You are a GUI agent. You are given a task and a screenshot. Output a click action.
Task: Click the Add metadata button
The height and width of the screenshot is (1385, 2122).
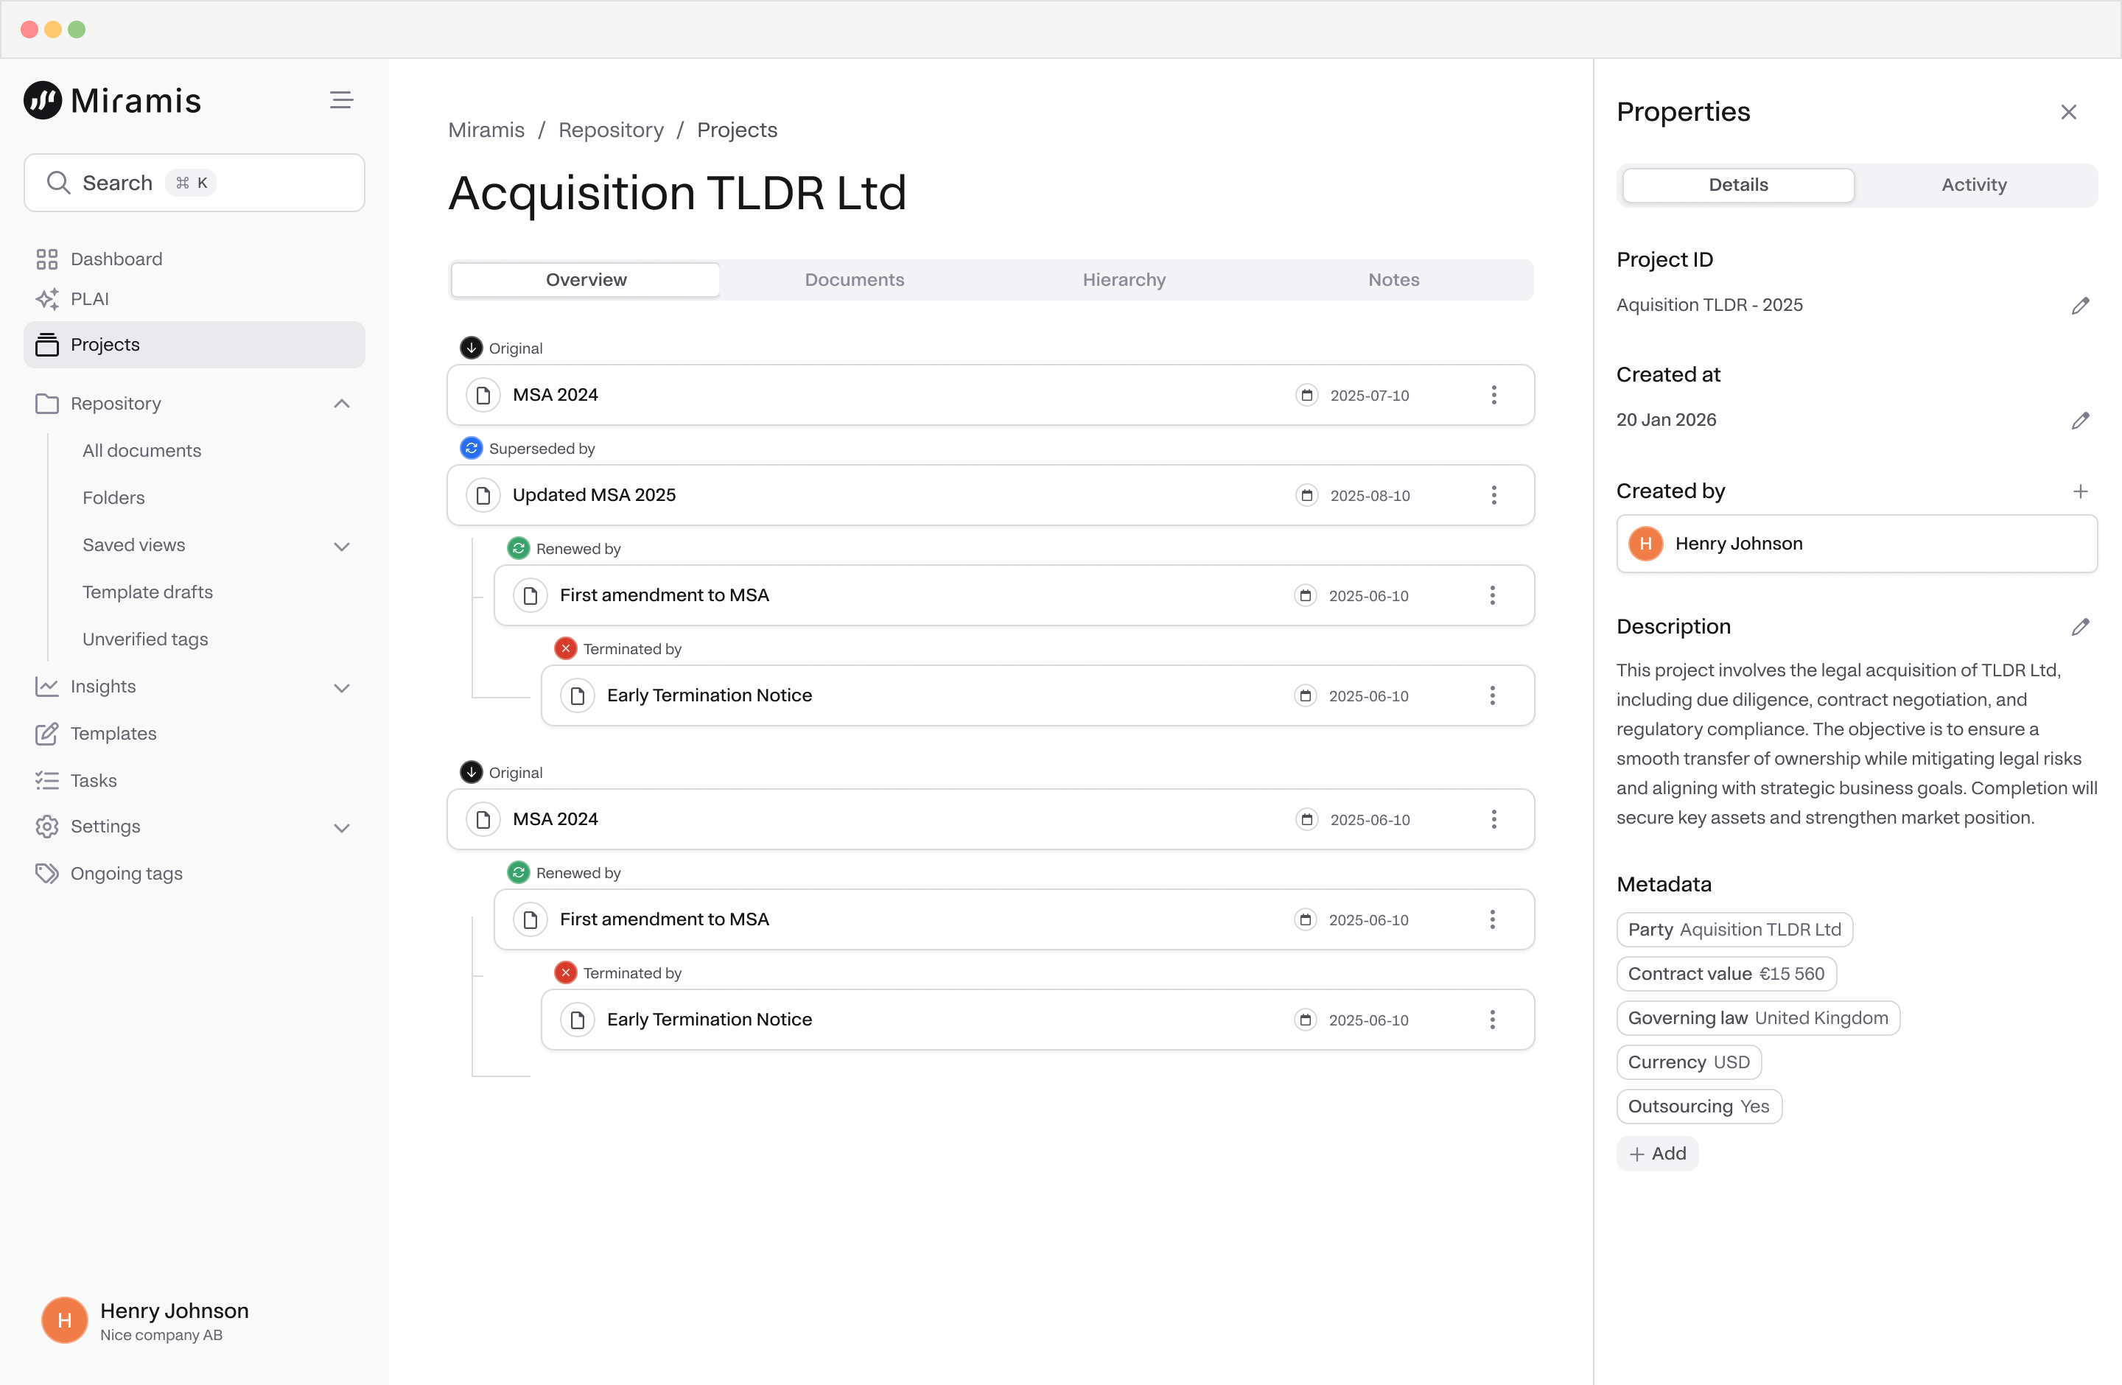[1658, 1153]
